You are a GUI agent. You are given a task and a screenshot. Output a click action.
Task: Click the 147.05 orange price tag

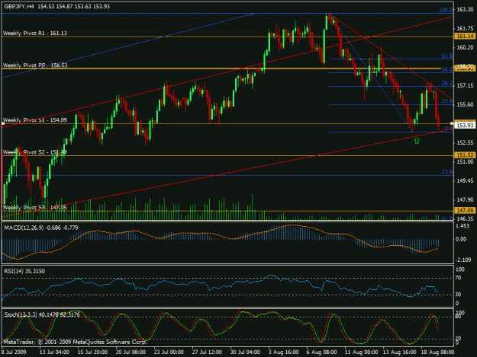click(465, 210)
